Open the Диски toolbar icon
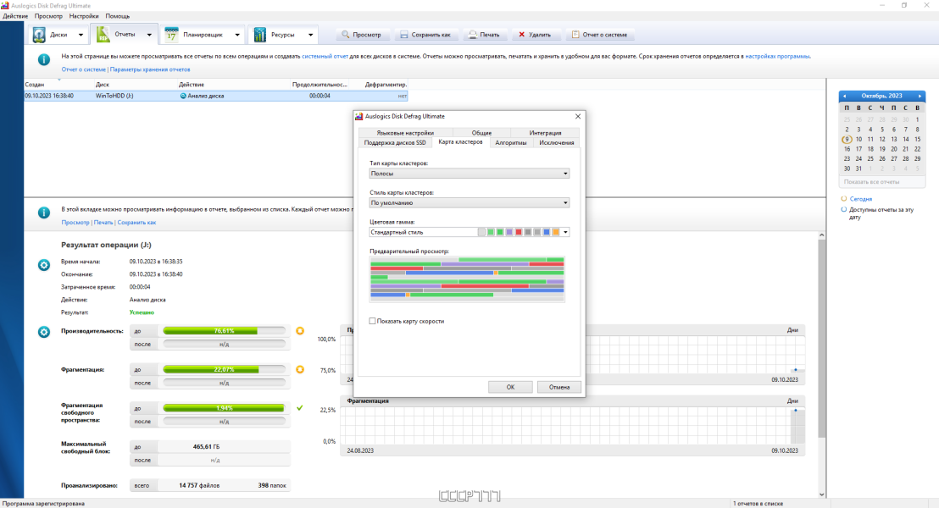 (x=40, y=35)
